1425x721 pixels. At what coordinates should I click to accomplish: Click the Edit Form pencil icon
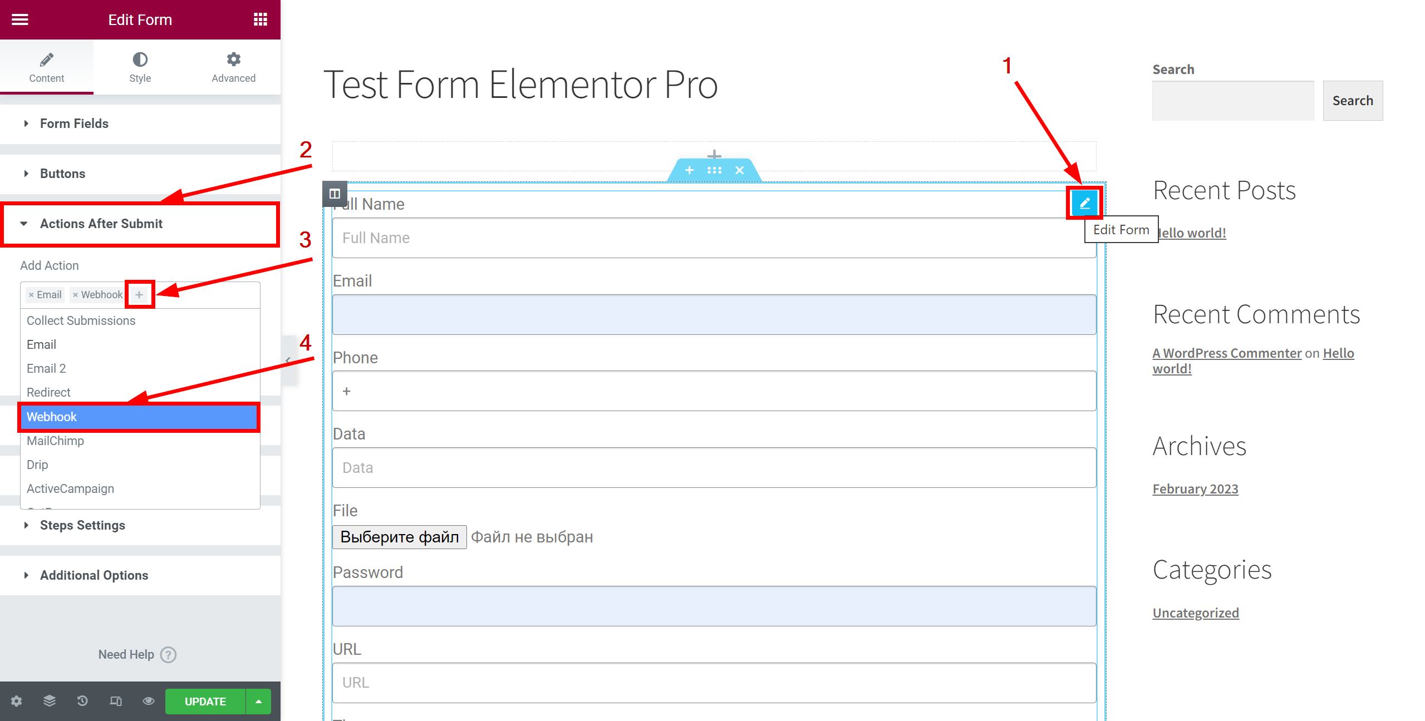[x=1085, y=203]
